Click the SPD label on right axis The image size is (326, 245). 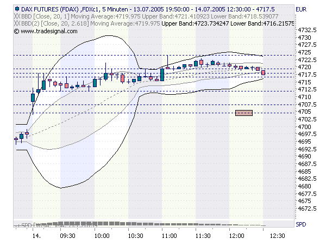[301, 224]
